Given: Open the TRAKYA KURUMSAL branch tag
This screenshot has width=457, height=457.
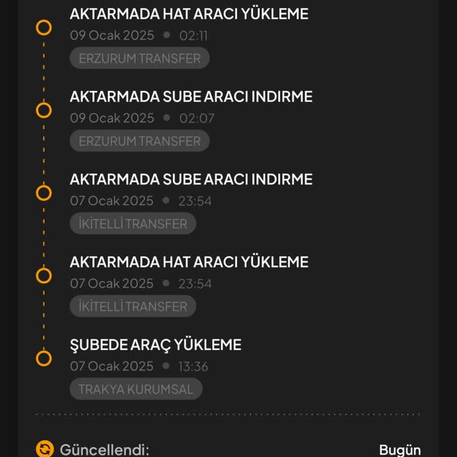Looking at the screenshot, I should (136, 389).
